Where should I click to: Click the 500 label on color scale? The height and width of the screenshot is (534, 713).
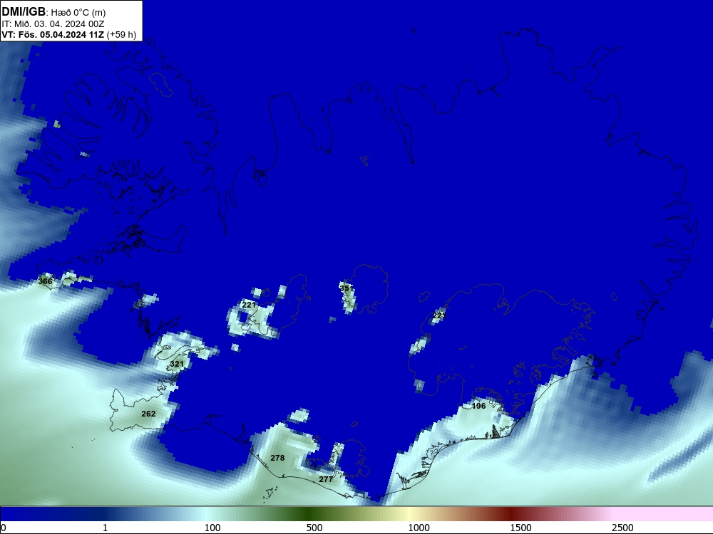[314, 528]
